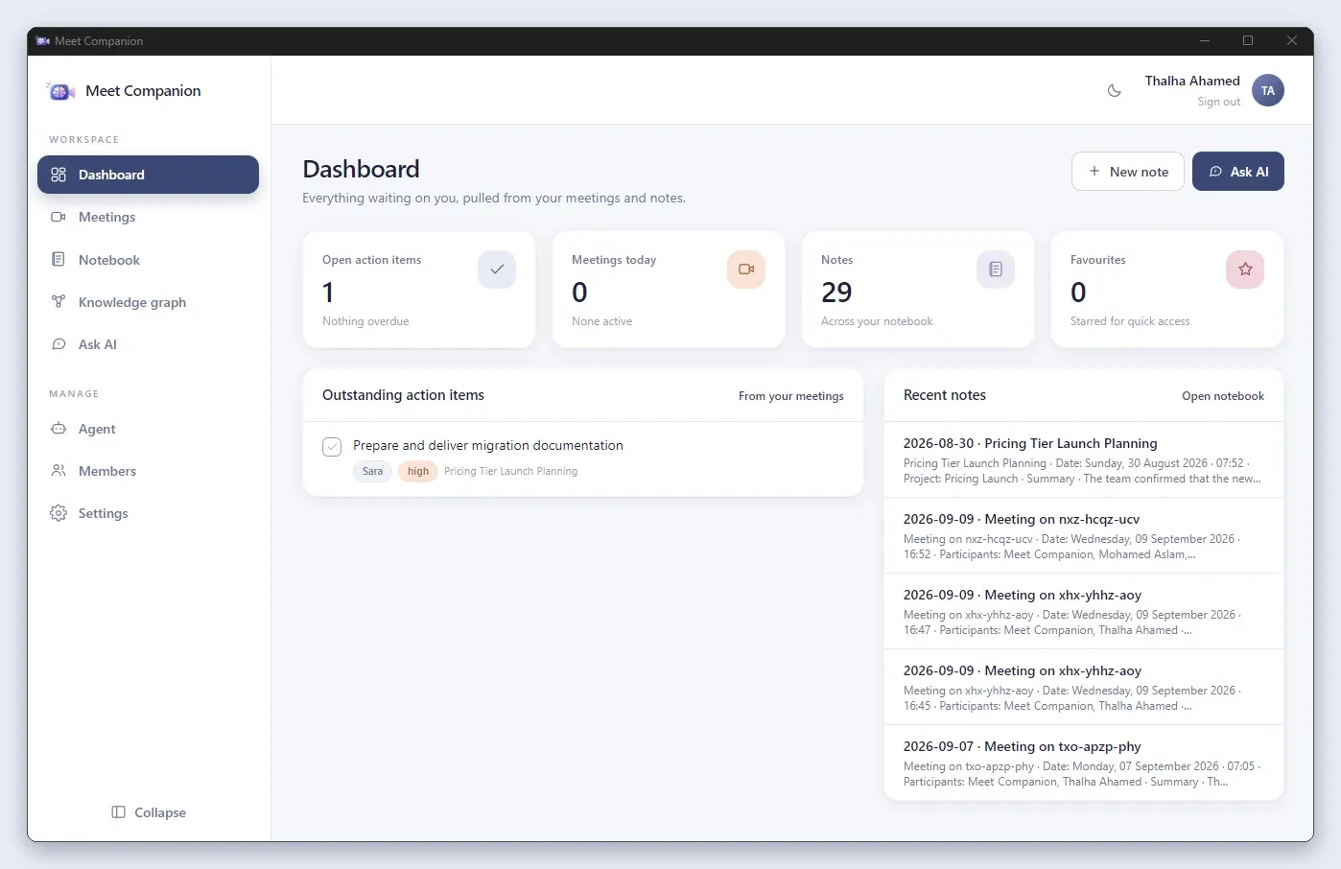Click the Thalha Ahamed user name
This screenshot has height=869, width=1341.
coord(1192,81)
